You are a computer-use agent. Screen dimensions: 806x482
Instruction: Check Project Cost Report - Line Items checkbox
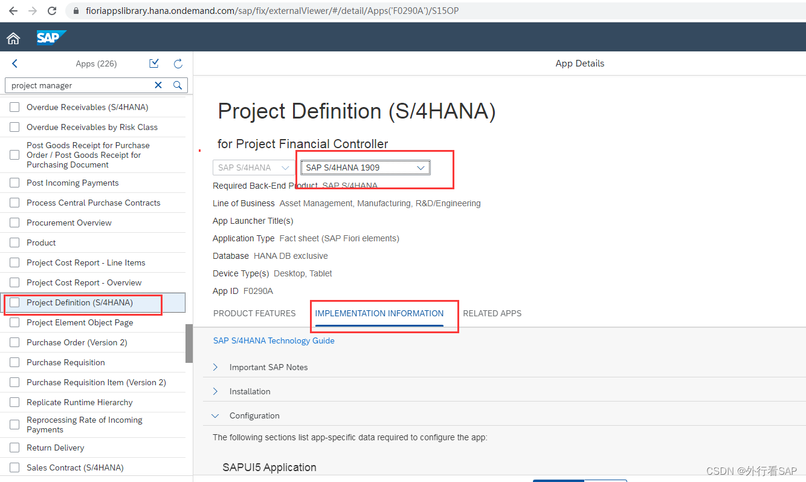click(15, 262)
